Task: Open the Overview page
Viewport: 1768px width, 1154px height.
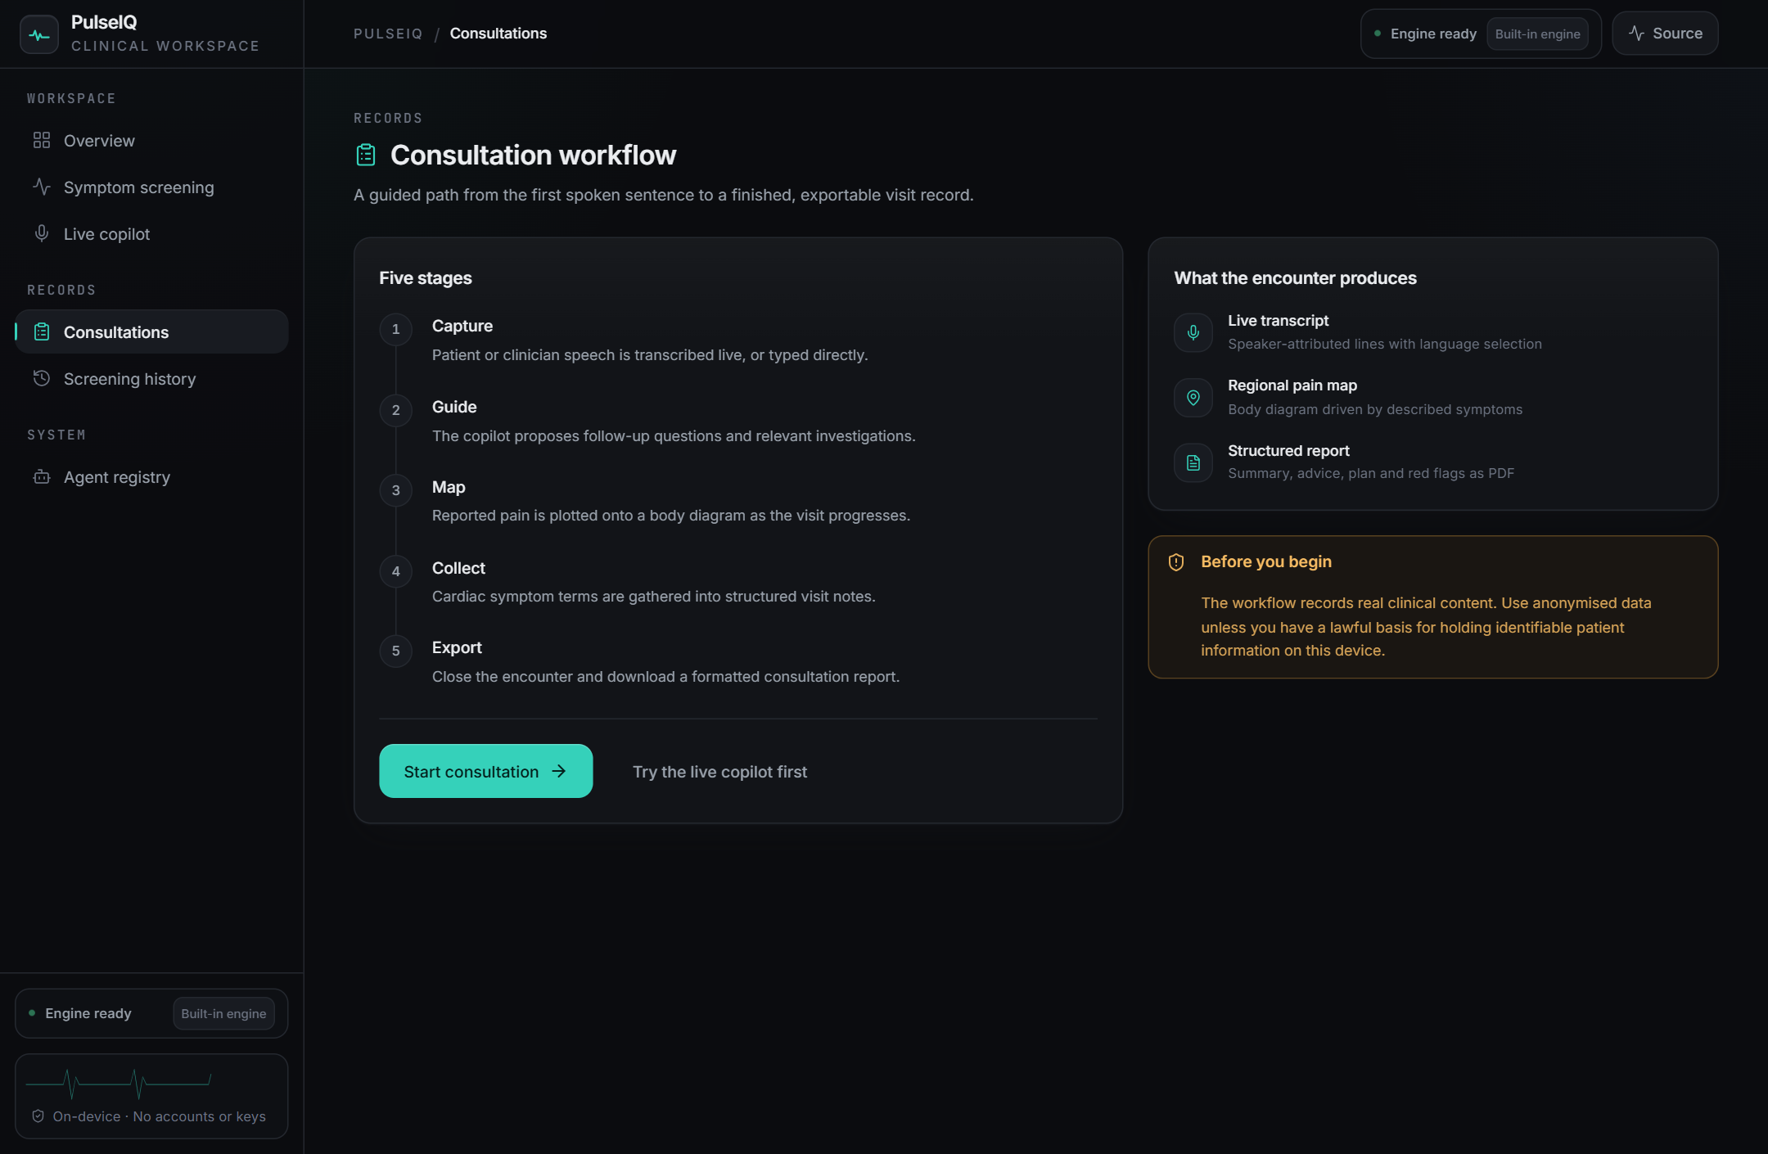Action: (151, 141)
